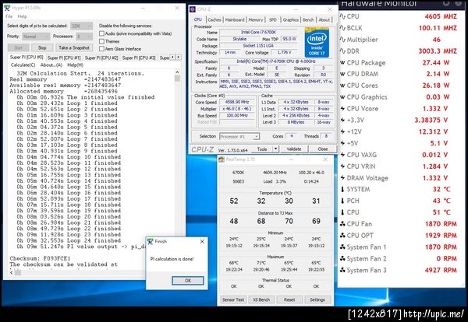The height and width of the screenshot is (322, 468).
Task: Close the Finish dialog with X
Action: pyautogui.click(x=202, y=241)
